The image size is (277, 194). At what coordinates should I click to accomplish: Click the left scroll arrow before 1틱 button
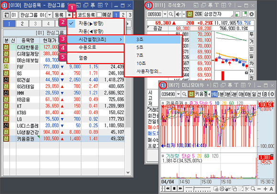[210, 94]
